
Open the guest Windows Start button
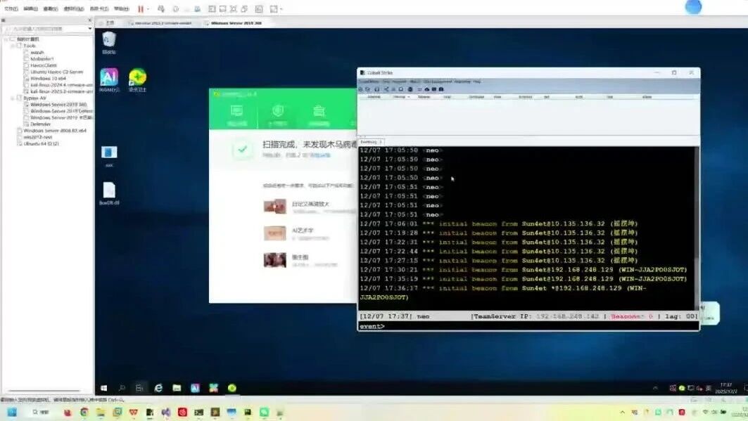click(103, 388)
